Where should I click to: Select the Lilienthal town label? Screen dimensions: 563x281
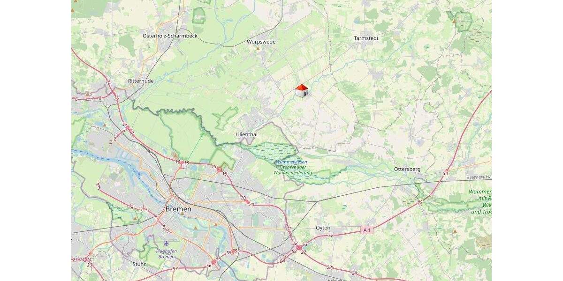pyautogui.click(x=246, y=134)
